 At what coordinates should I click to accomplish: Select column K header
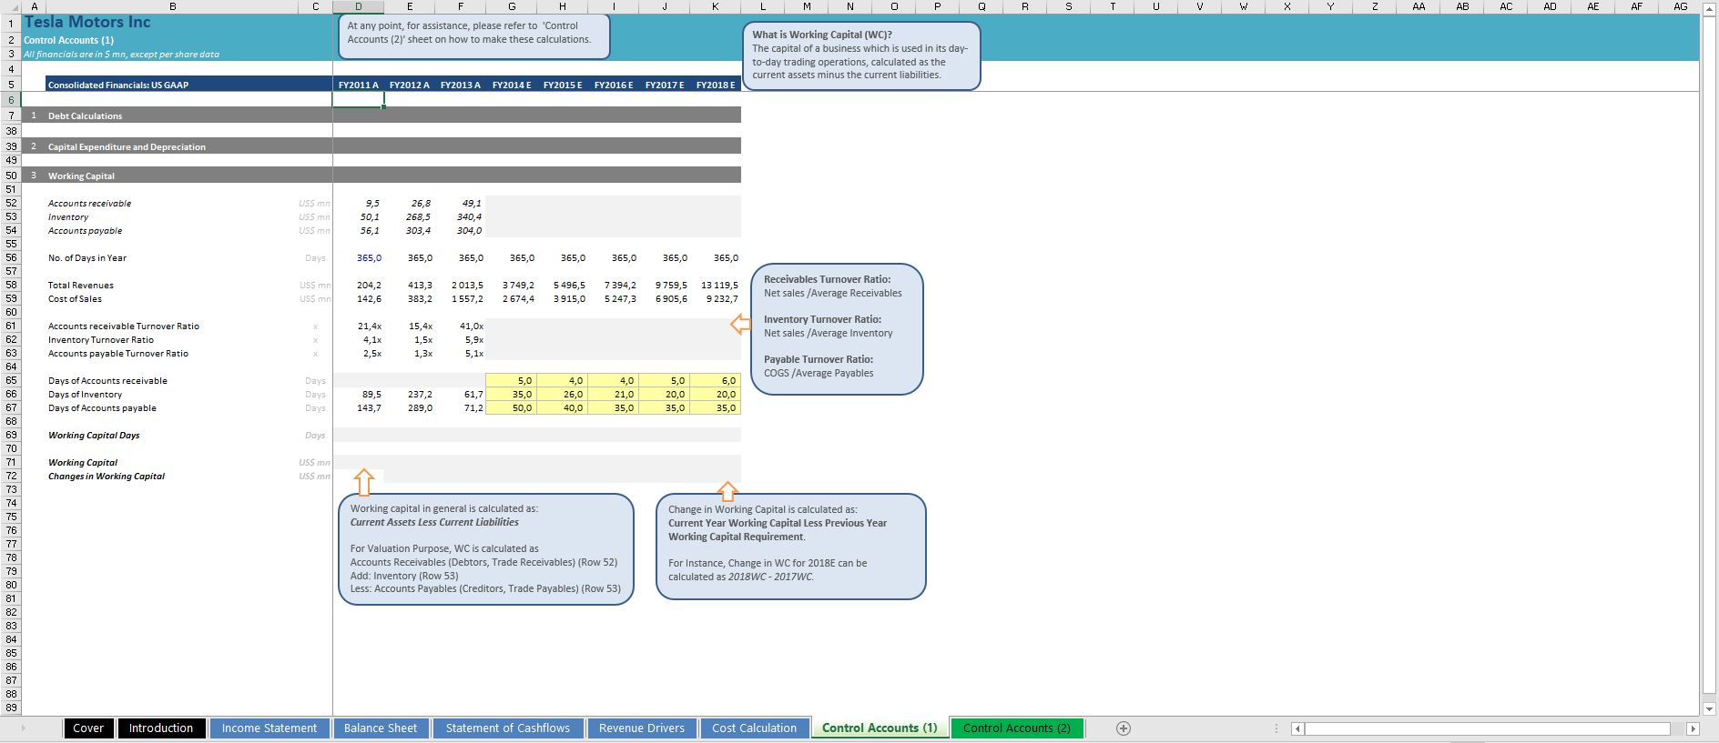[716, 6]
